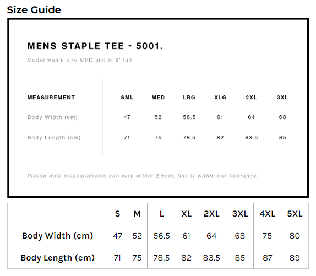
Task: Click the 87 length value for 4XL
Action: [x=267, y=258]
